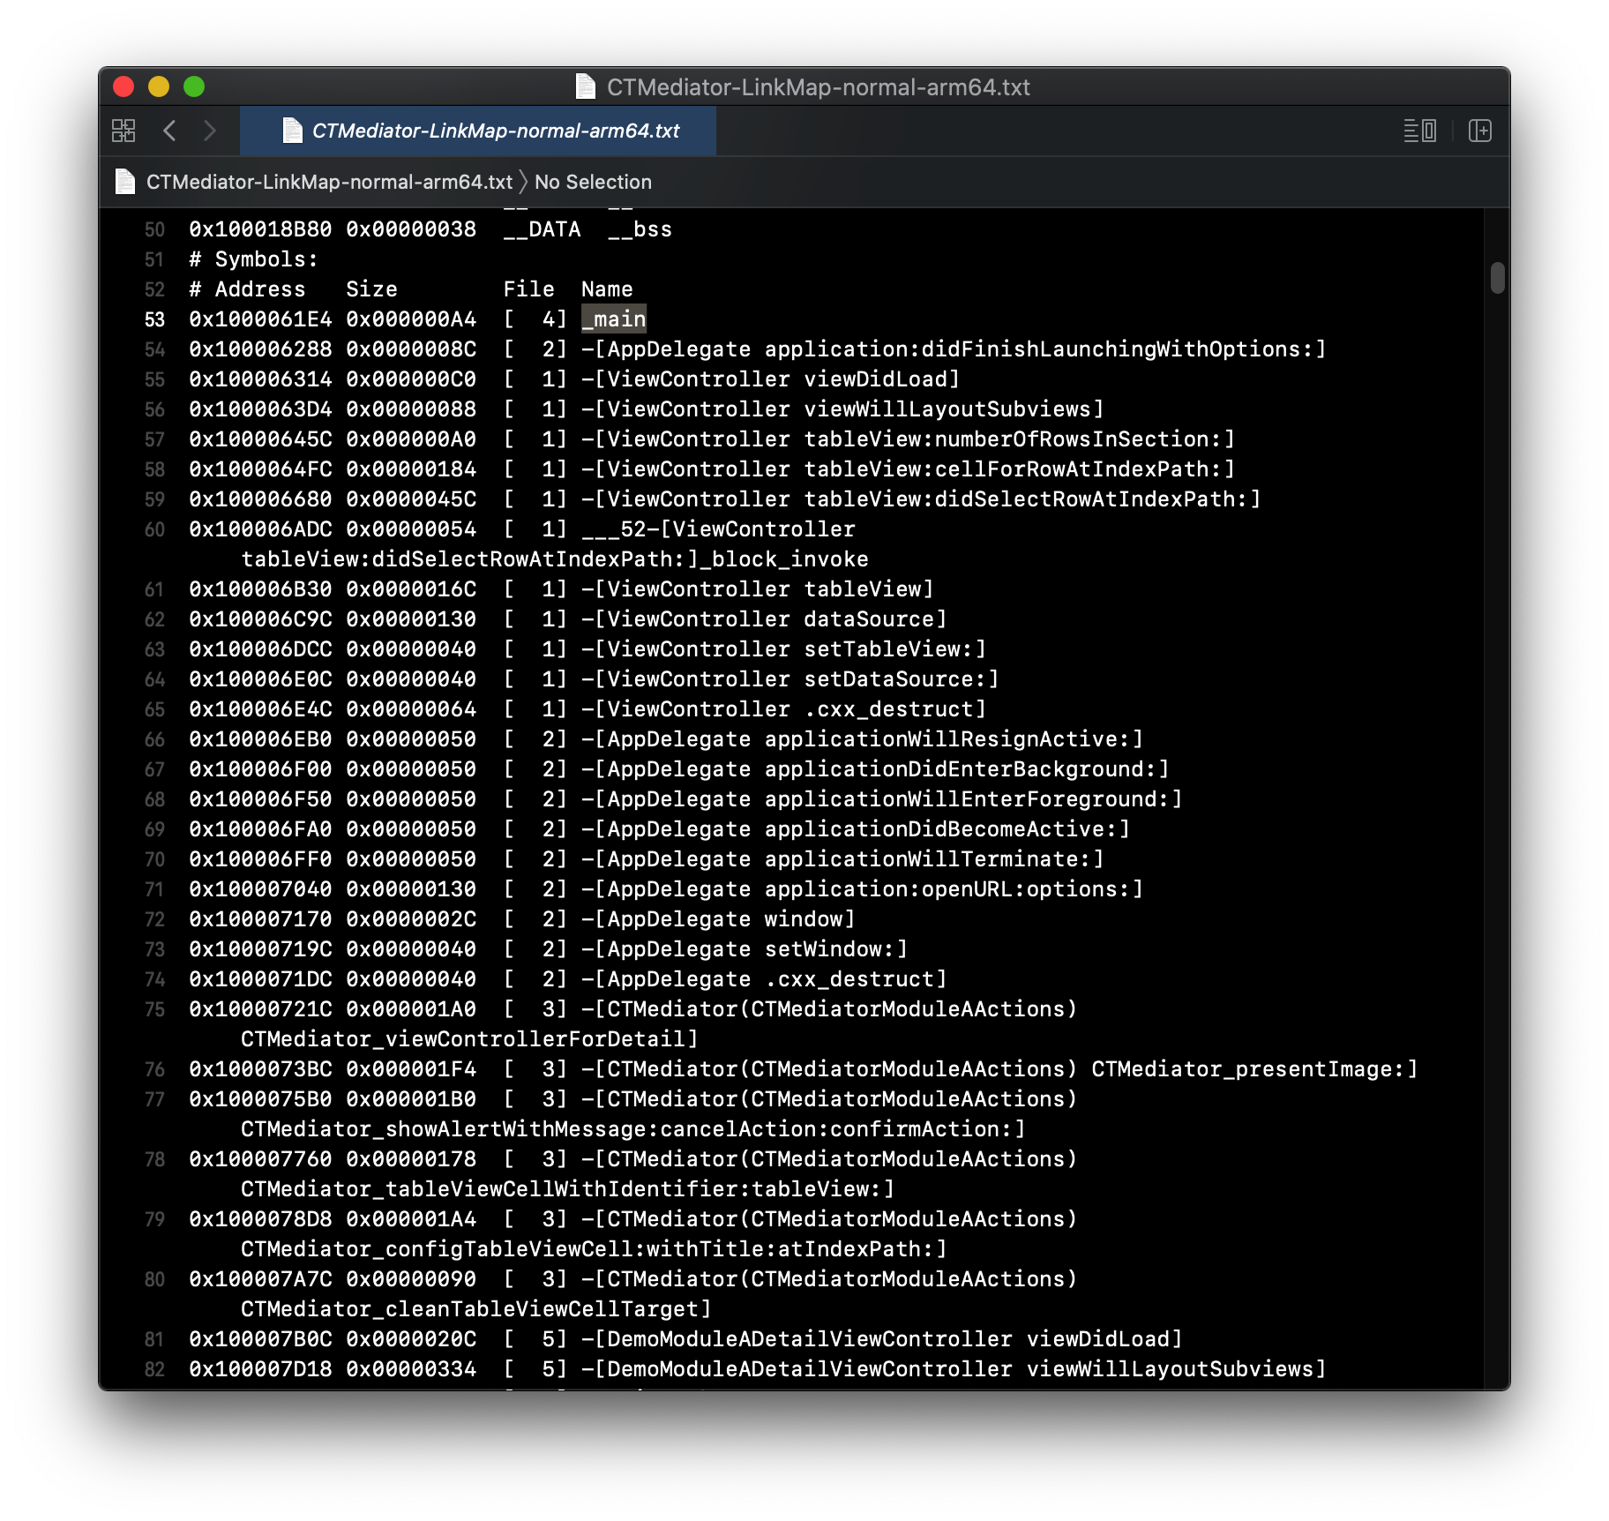This screenshot has height=1521, width=1609.
Task: Click the document icon in the title bar
Action: click(x=585, y=86)
